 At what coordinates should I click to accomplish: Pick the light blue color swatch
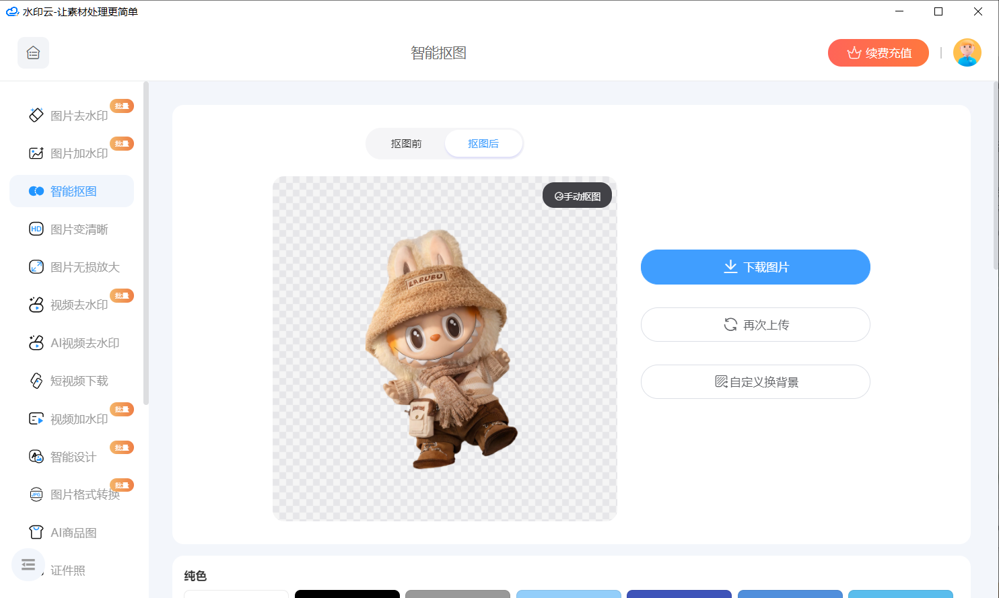tap(569, 594)
